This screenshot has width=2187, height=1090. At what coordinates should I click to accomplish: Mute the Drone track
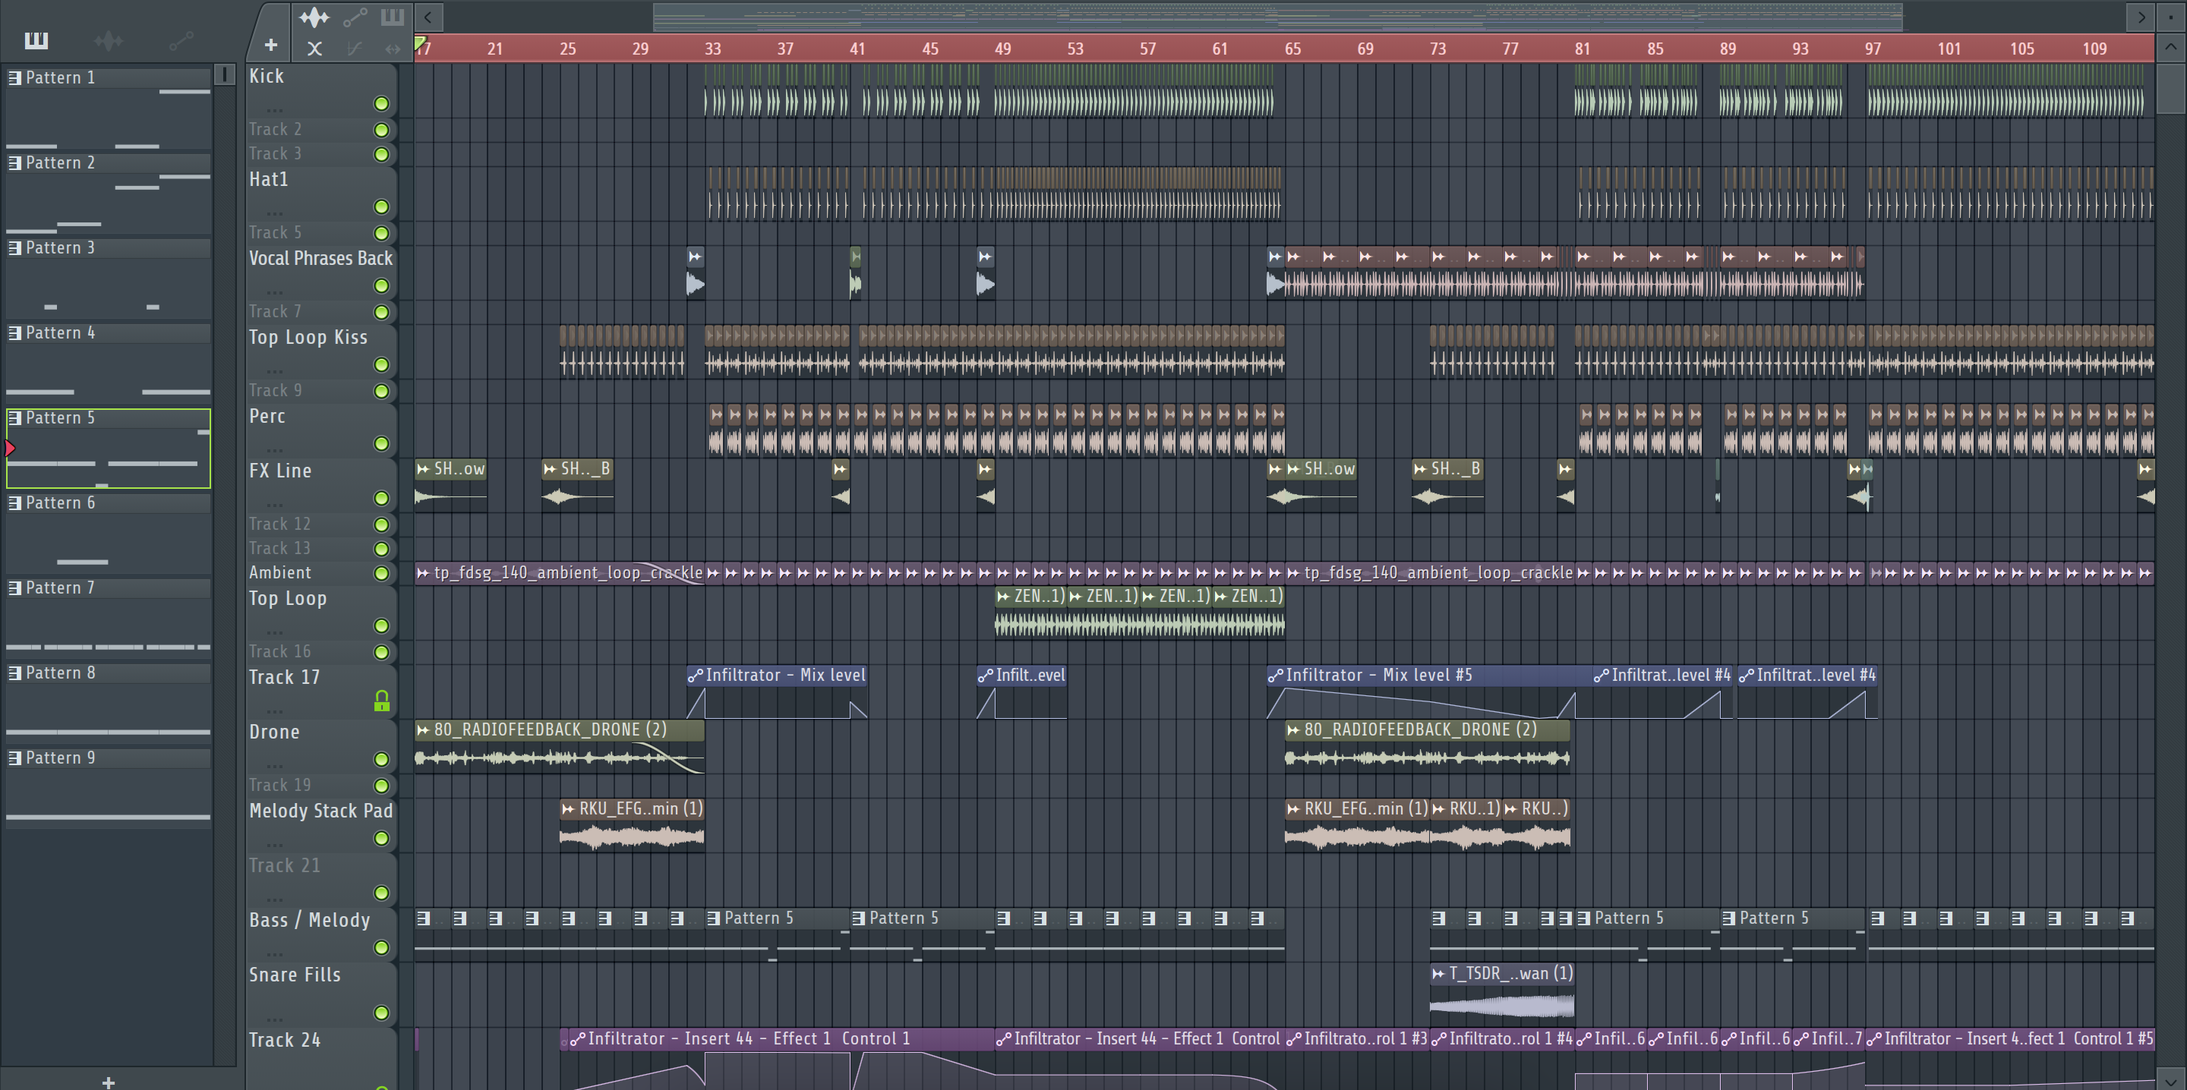click(382, 759)
